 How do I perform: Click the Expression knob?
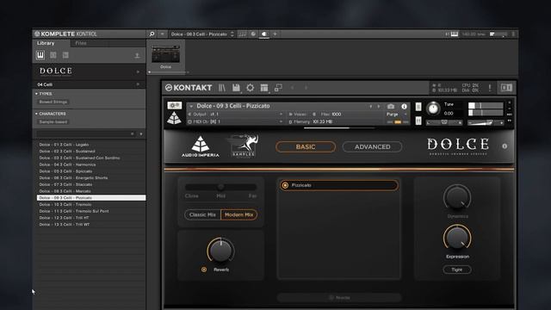(x=457, y=238)
